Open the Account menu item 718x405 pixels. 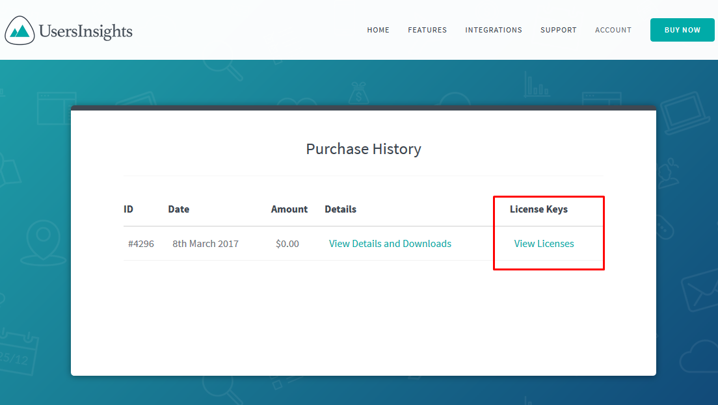[613, 30]
